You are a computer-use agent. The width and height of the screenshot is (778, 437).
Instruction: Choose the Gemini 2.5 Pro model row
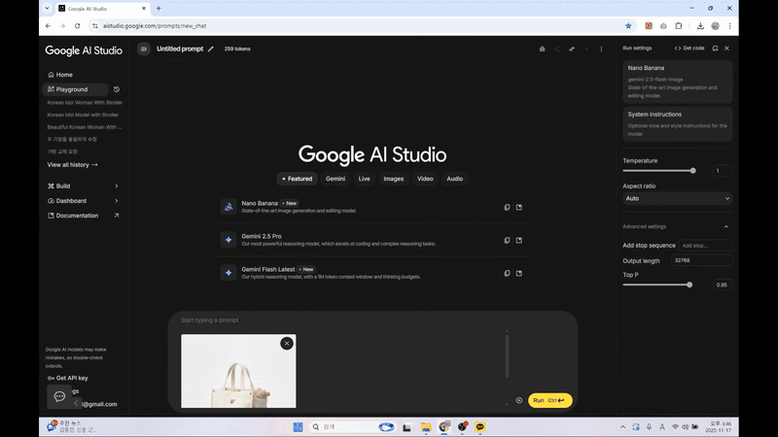click(372, 240)
